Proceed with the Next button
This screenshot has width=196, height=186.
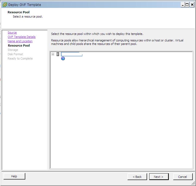[159, 177]
